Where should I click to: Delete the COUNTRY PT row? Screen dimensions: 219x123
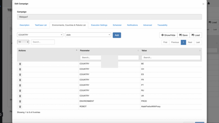click(x=20, y=85)
